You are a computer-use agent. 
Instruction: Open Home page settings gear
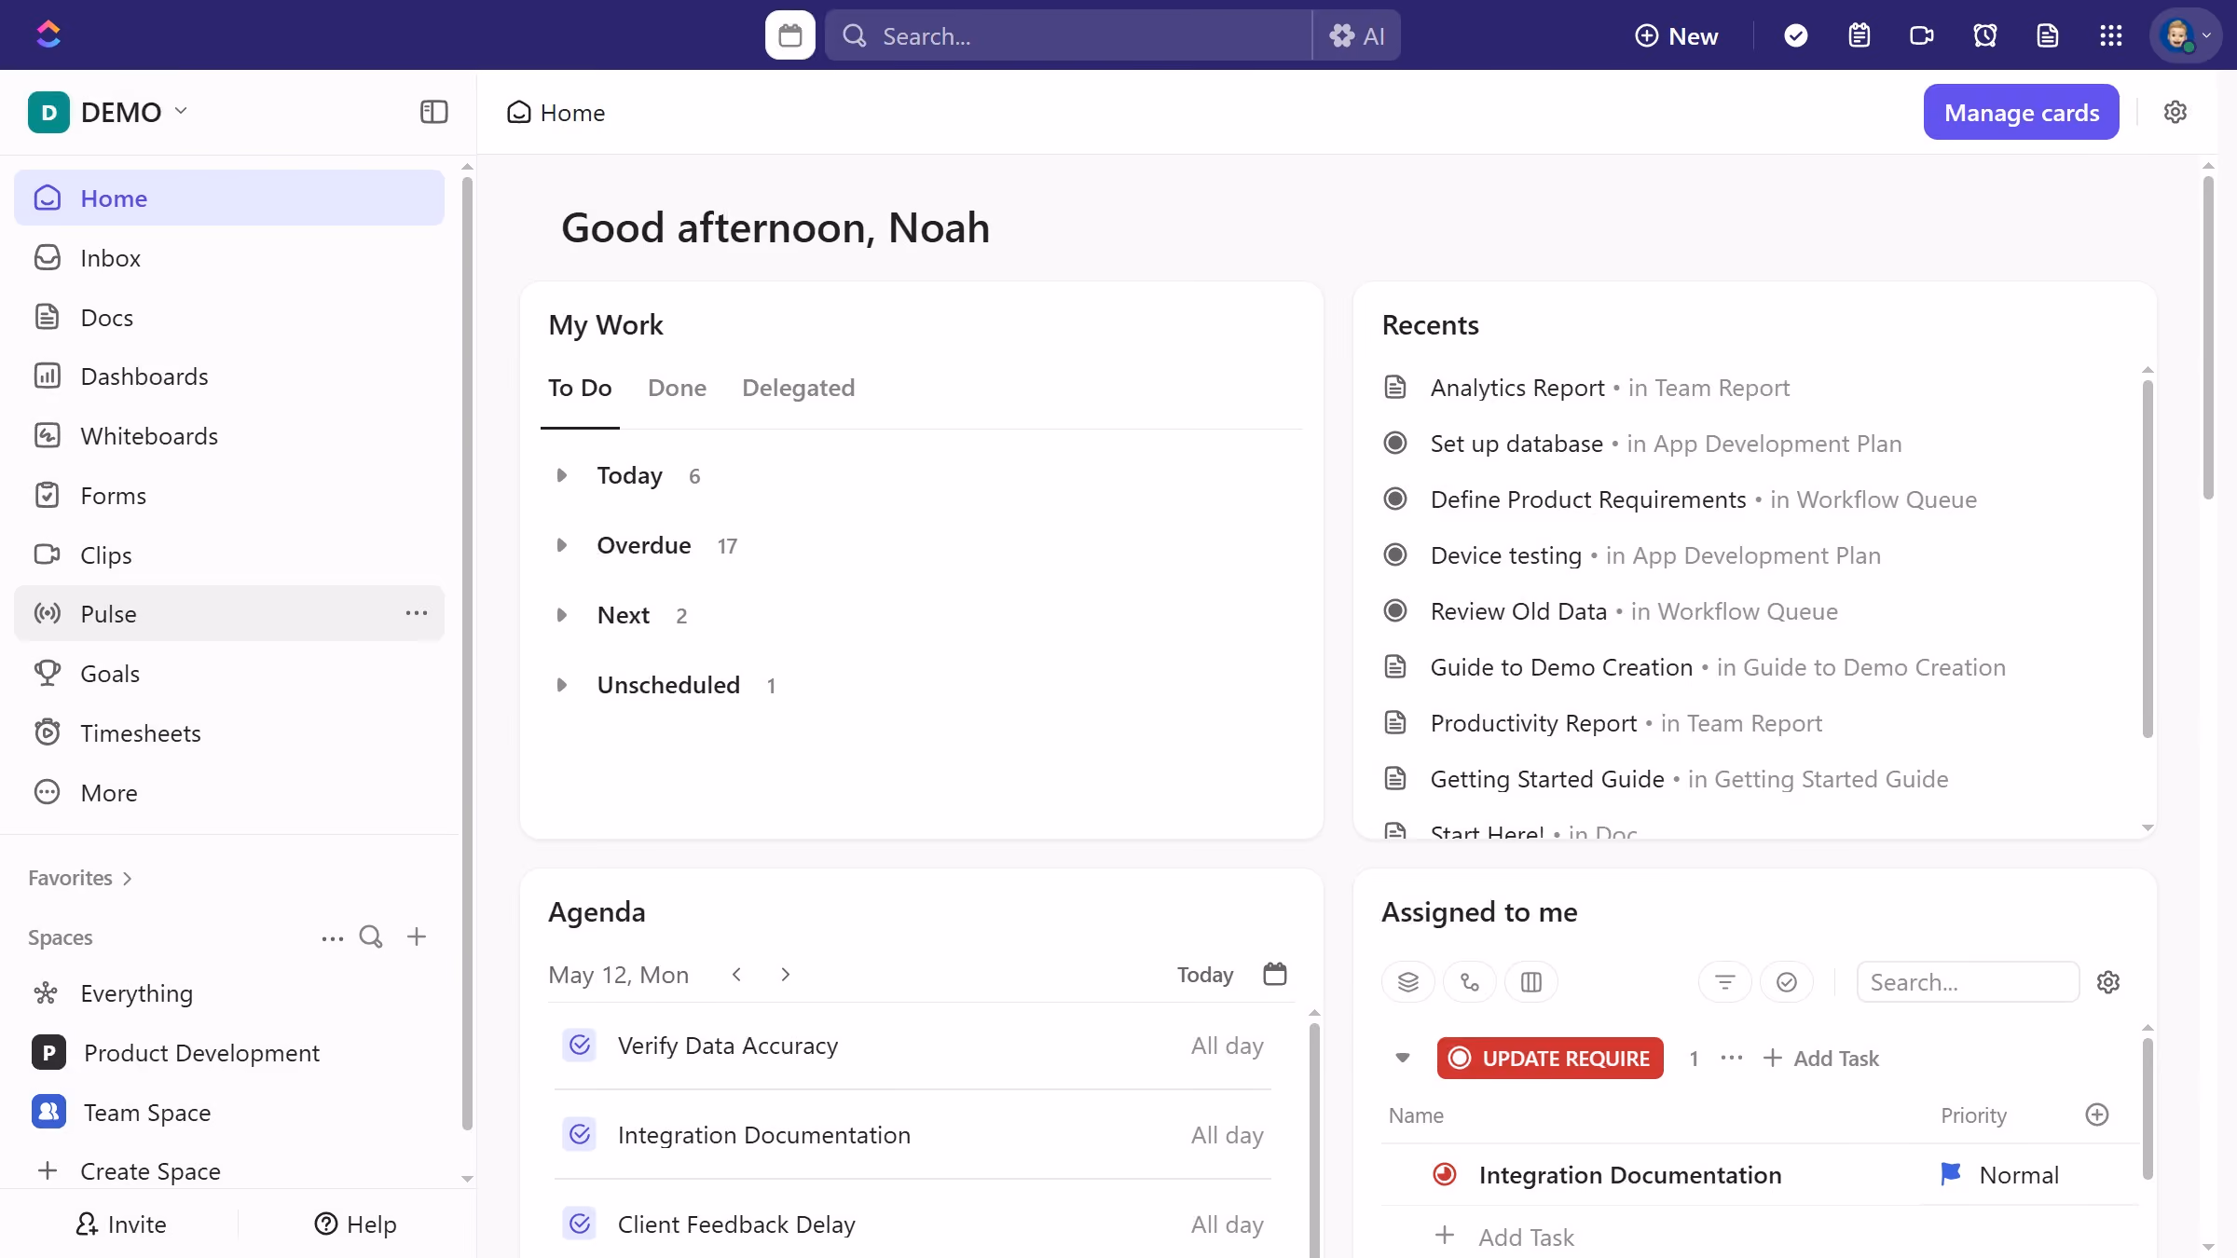(2175, 112)
